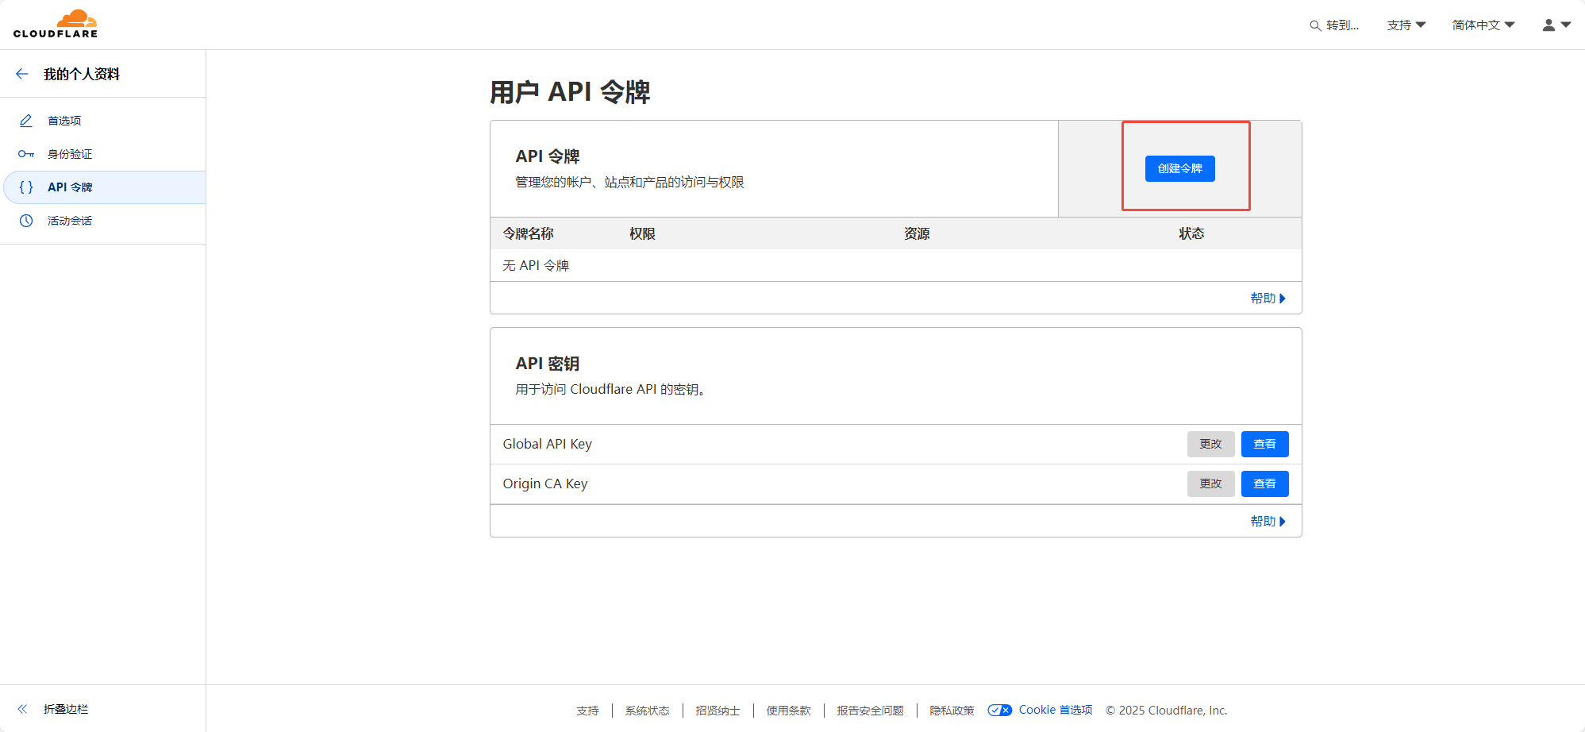Open 身份验证 in the sidebar

[x=70, y=154]
